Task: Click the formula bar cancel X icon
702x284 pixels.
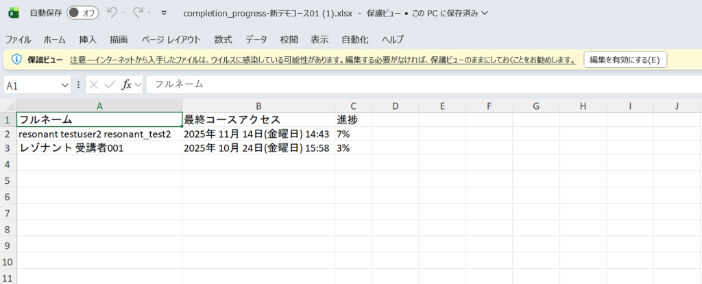Action: tap(94, 85)
